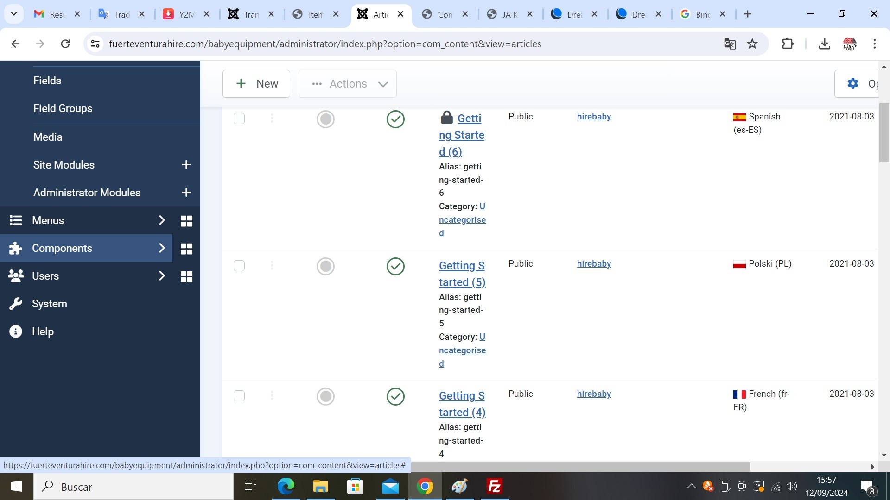
Task: Open Components dashboard grid icon
Action: tap(186, 249)
